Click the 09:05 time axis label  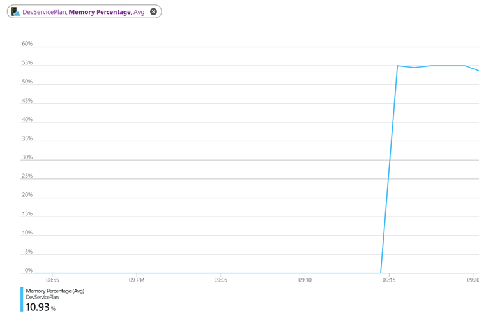[x=220, y=280]
